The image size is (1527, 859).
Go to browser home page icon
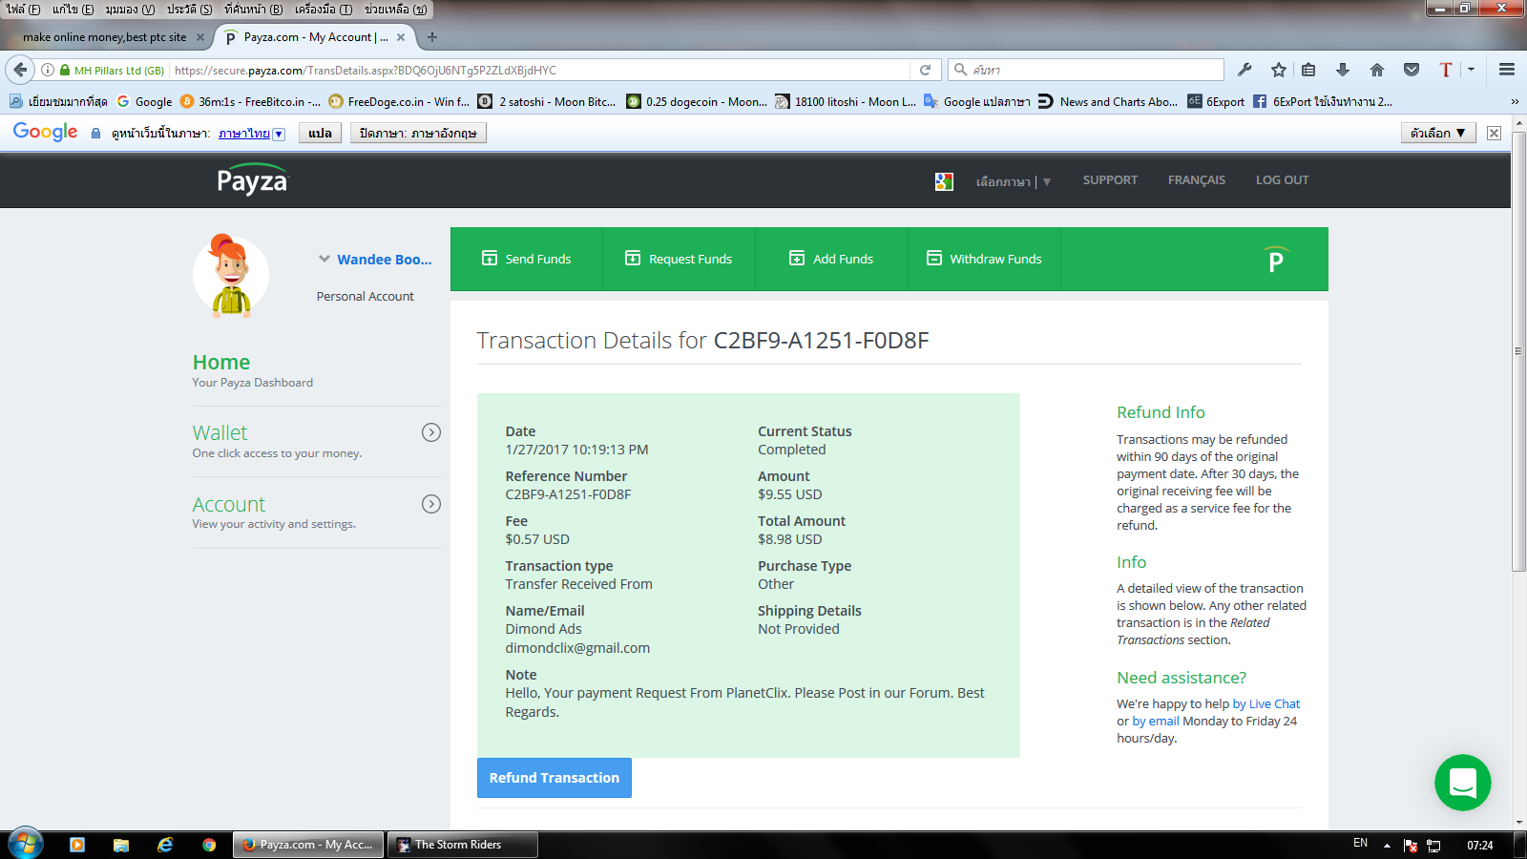tap(1377, 70)
